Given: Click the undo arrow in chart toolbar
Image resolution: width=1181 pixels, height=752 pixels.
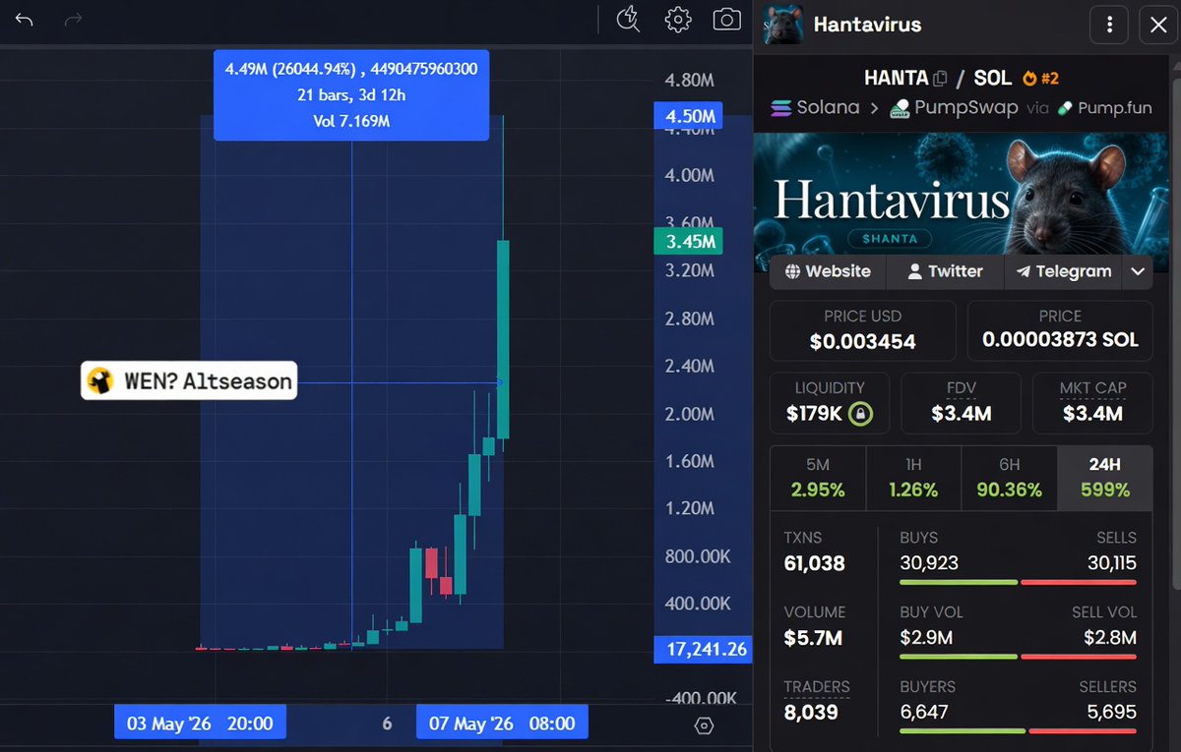Looking at the screenshot, I should coord(25,20).
